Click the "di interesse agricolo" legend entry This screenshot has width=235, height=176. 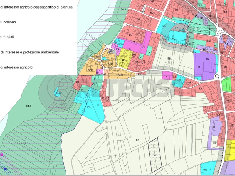tap(20, 67)
